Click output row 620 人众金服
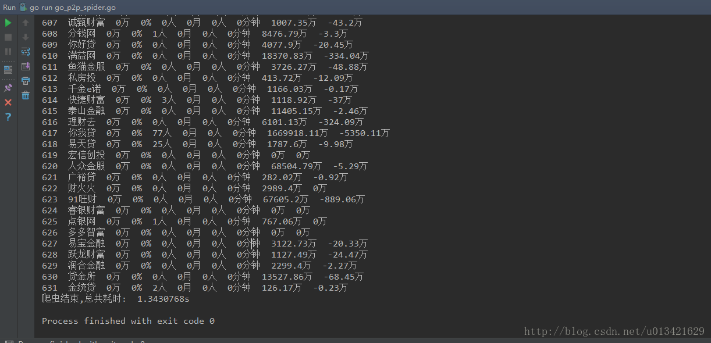The width and height of the screenshot is (711, 343). click(205, 166)
